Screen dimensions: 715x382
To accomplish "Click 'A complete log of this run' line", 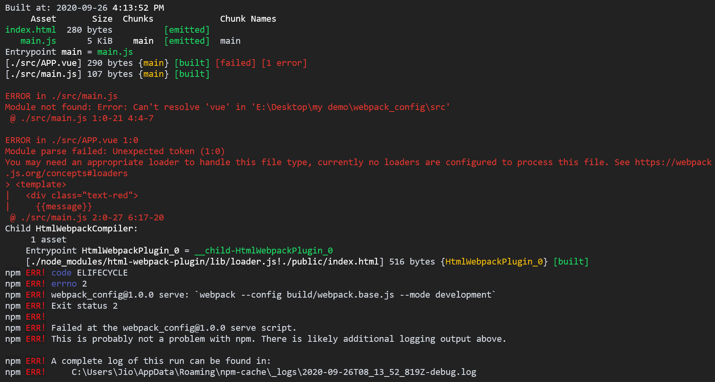I will [161, 361].
